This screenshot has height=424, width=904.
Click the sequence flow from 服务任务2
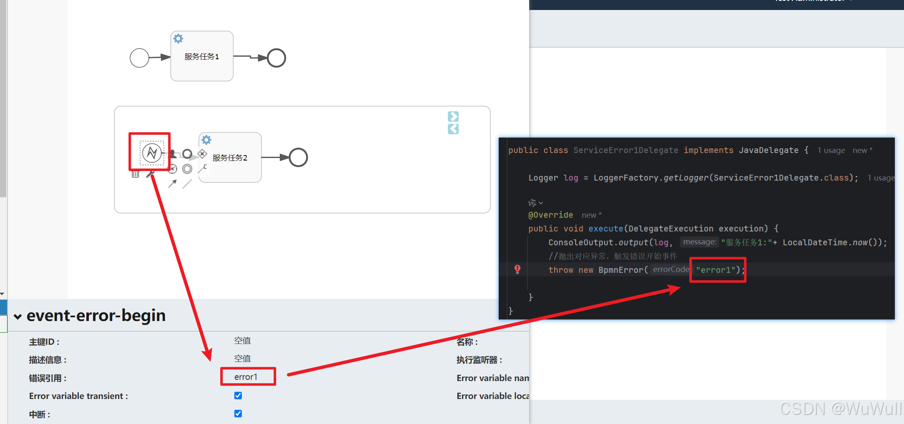275,158
